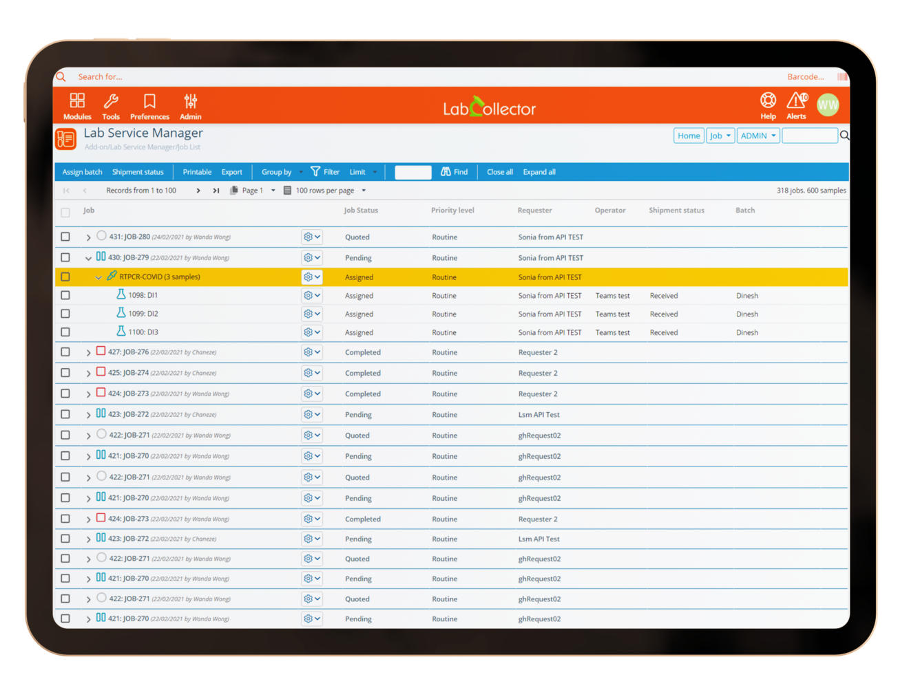Image resolution: width=909 pixels, height=688 pixels.
Task: Click Export in the toolbar
Action: [231, 172]
